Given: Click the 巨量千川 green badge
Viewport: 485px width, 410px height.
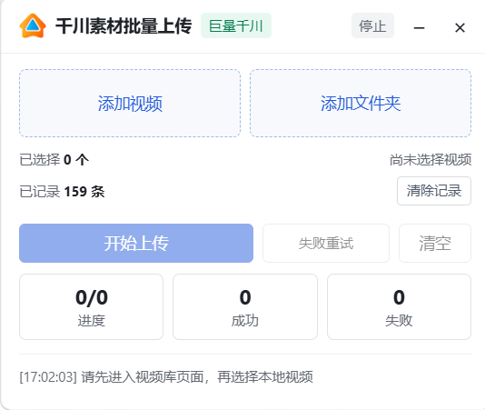Looking at the screenshot, I should pyautogui.click(x=236, y=25).
